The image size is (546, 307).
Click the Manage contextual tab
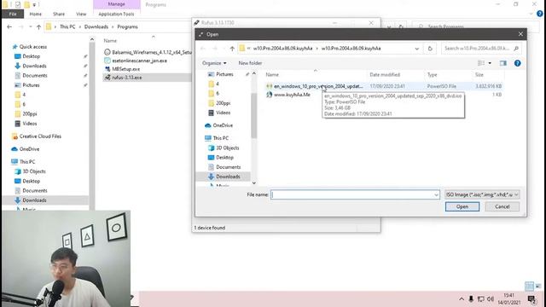(x=116, y=4)
